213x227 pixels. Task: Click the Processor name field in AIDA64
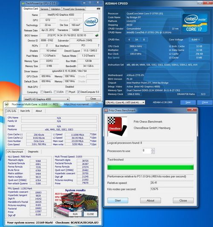pyautogui.click(x=153, y=14)
